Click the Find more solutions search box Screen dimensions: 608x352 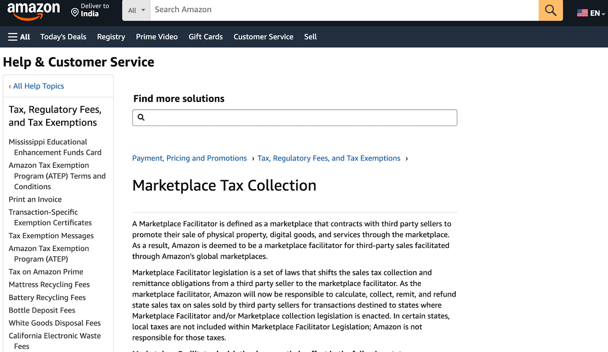(294, 117)
